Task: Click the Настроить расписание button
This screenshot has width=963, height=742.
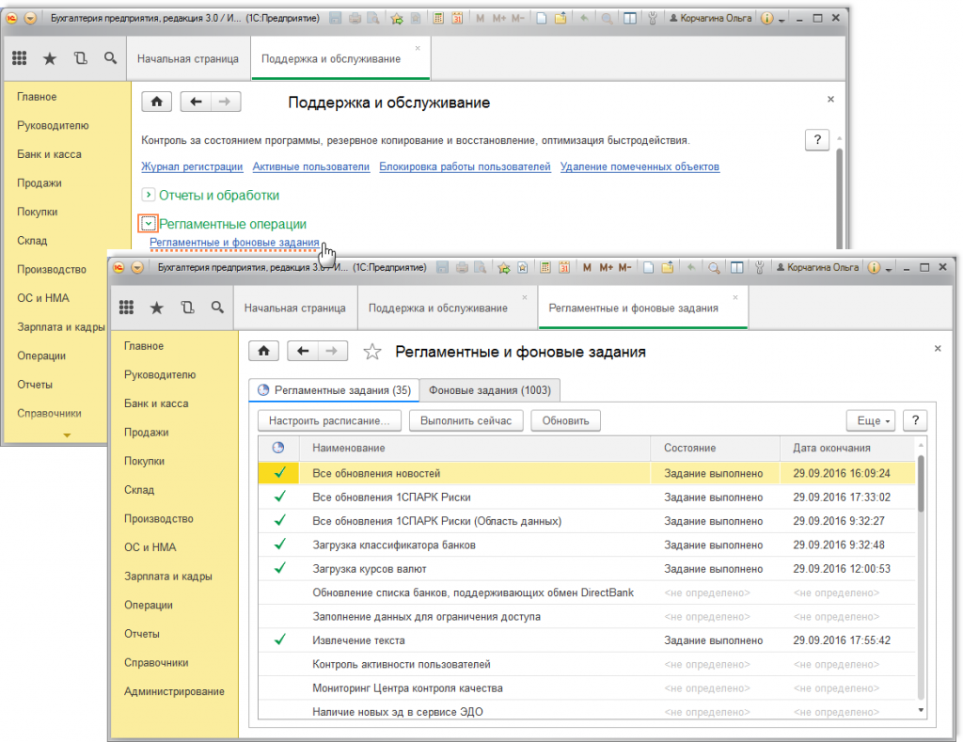Action: 329,420
